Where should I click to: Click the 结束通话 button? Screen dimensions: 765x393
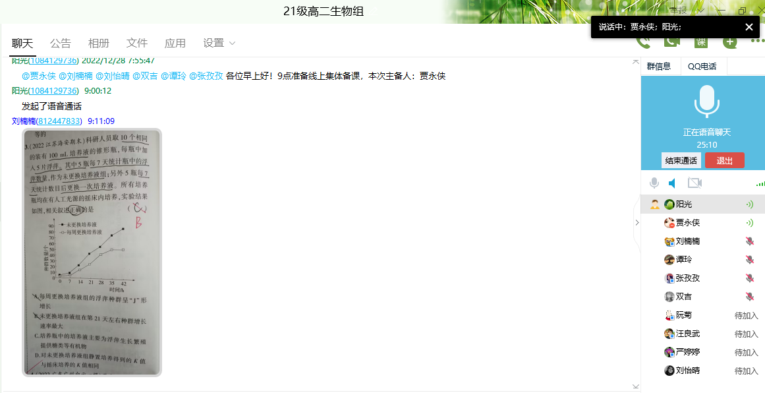681,161
